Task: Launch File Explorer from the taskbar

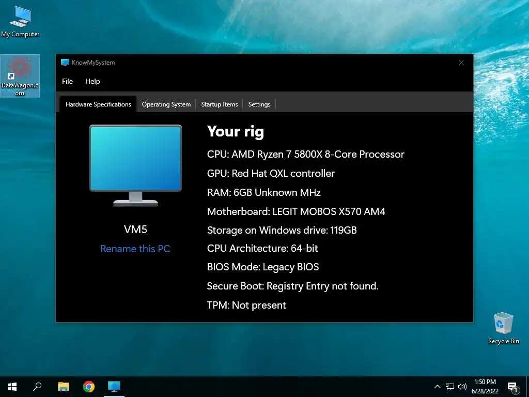Action: tap(63, 387)
